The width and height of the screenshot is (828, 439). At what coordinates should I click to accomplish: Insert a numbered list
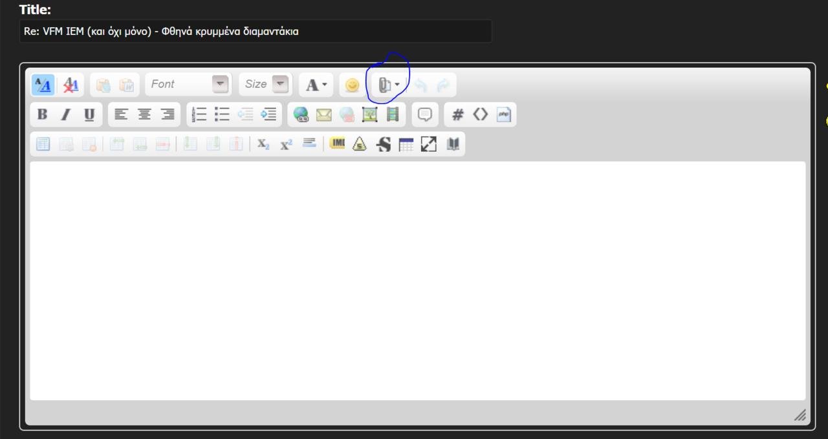coord(199,114)
